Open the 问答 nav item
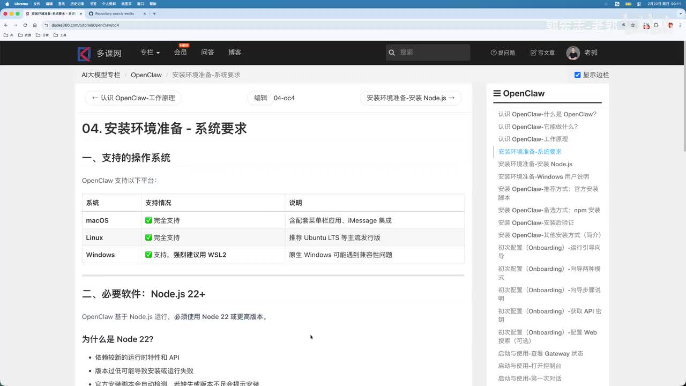This screenshot has width=686, height=386. tap(208, 53)
